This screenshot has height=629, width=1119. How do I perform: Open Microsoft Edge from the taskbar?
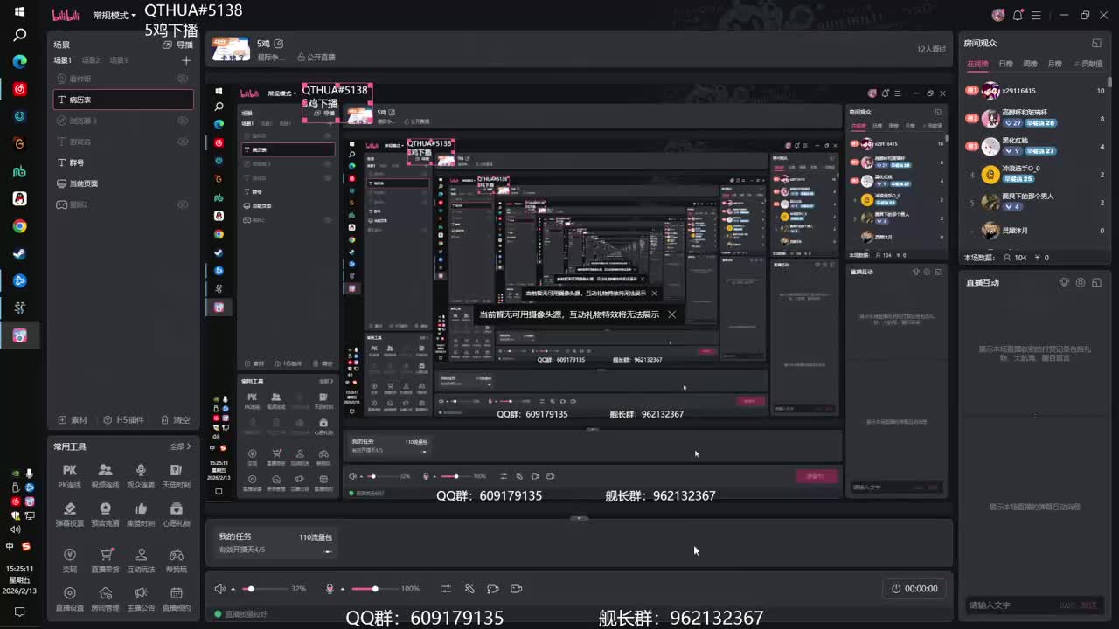tap(19, 61)
